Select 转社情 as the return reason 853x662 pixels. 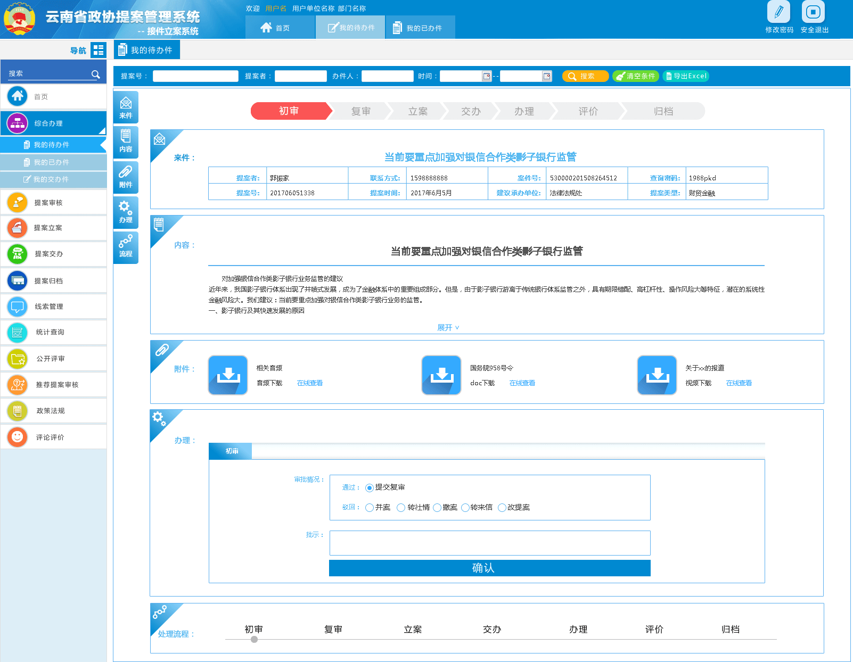(x=400, y=507)
